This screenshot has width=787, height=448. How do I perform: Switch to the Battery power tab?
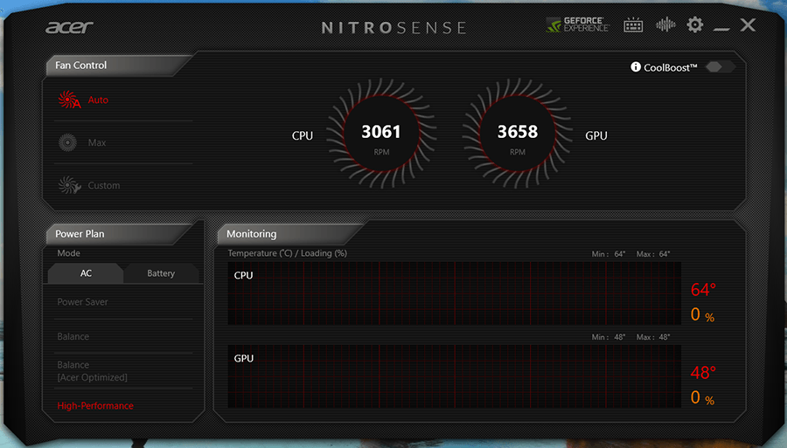[x=161, y=273]
